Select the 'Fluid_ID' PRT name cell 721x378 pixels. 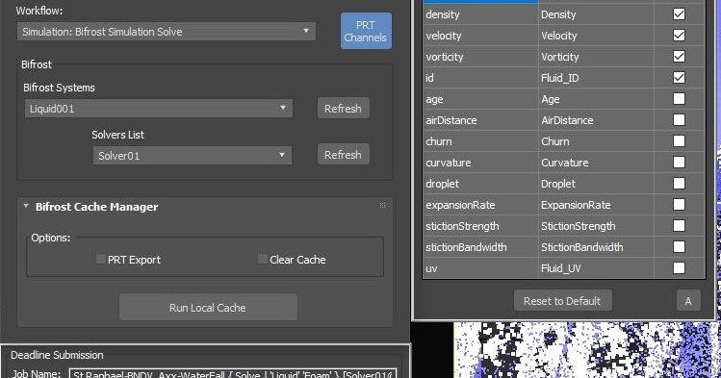coord(596,78)
